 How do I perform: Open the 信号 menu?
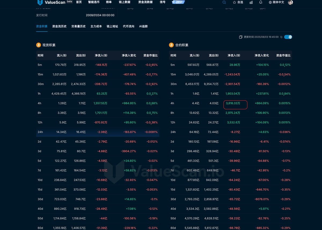click(163, 2)
